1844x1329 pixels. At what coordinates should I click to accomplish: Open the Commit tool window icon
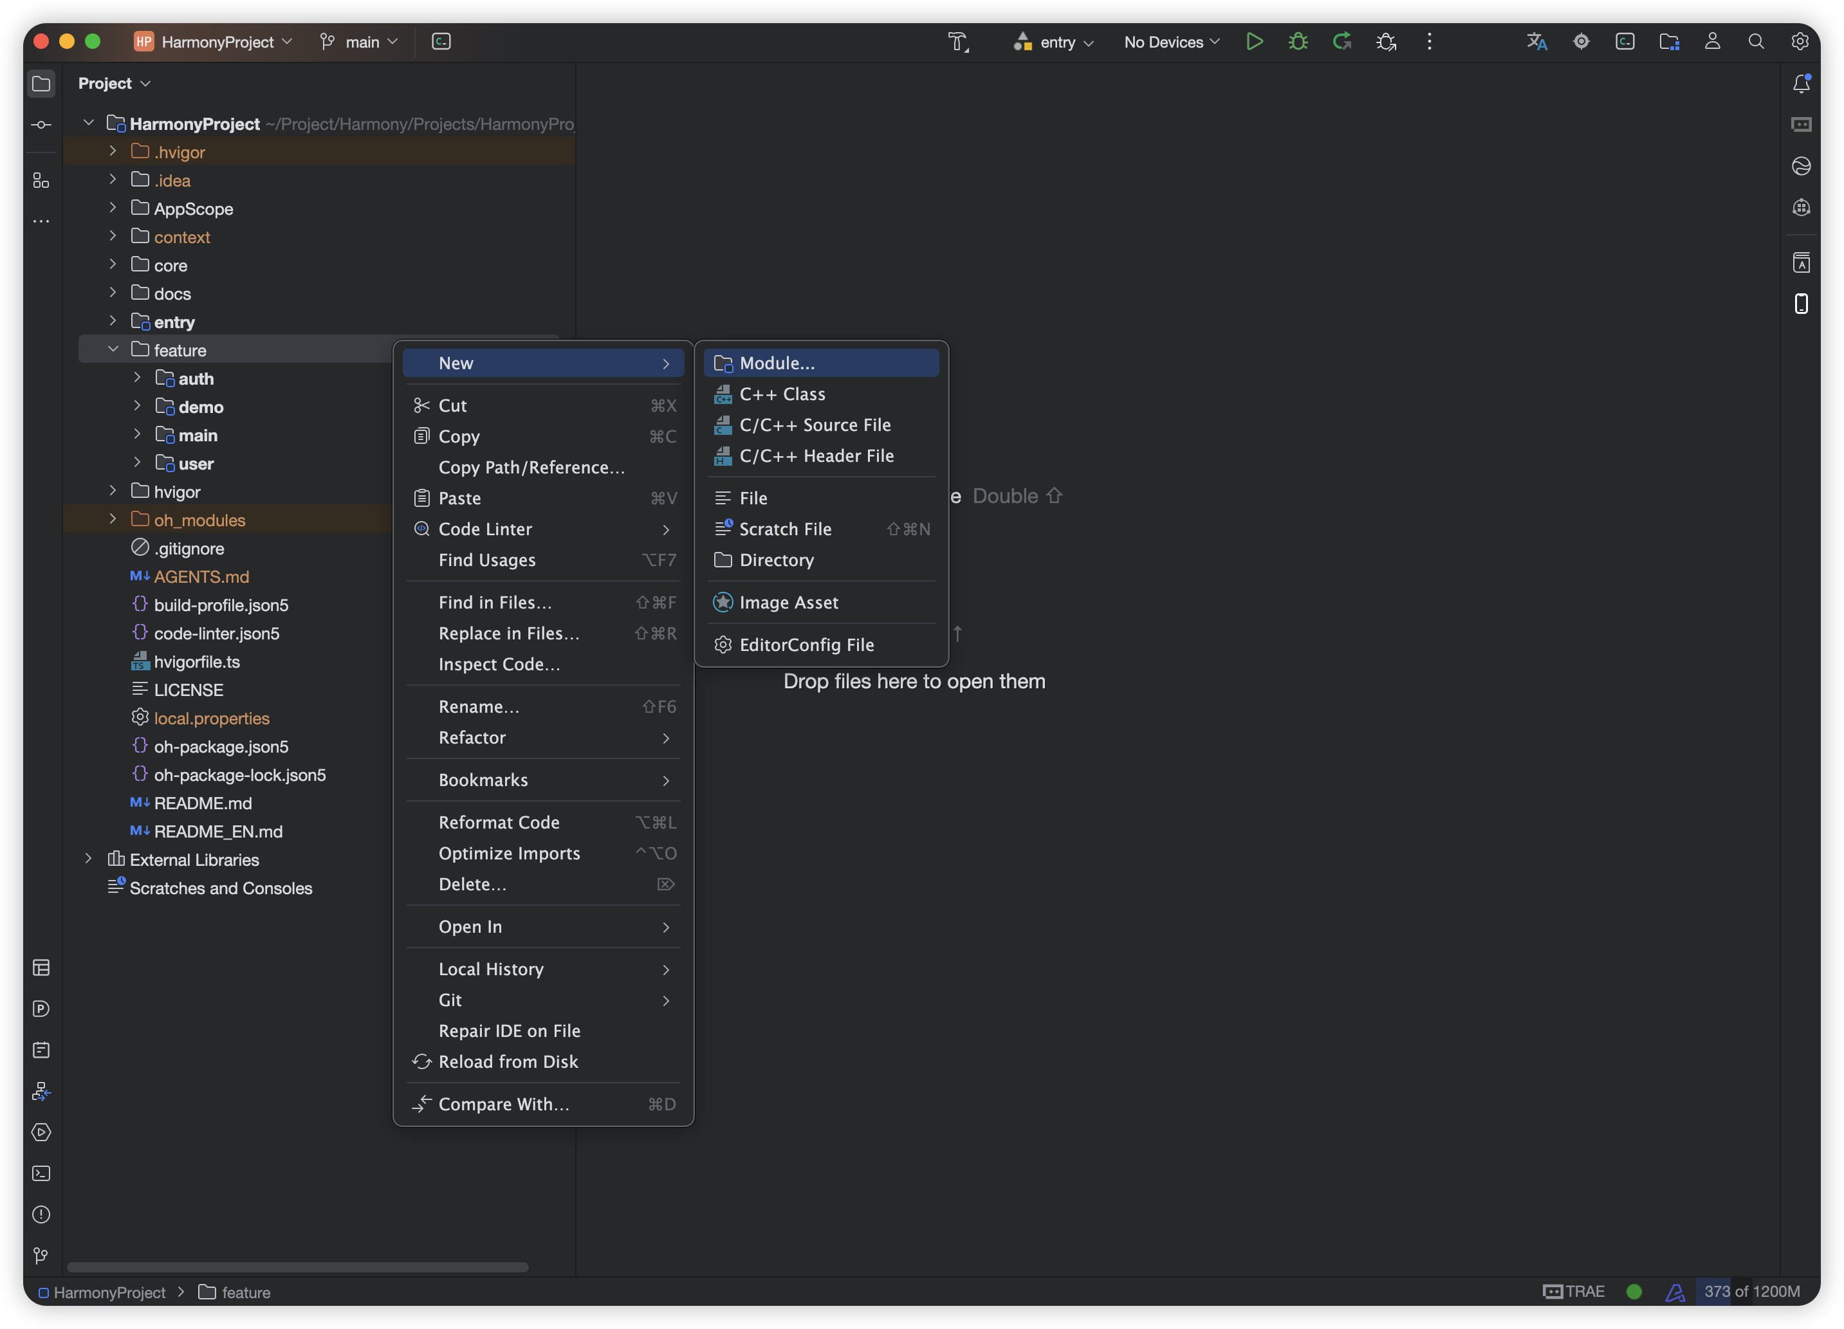point(41,124)
